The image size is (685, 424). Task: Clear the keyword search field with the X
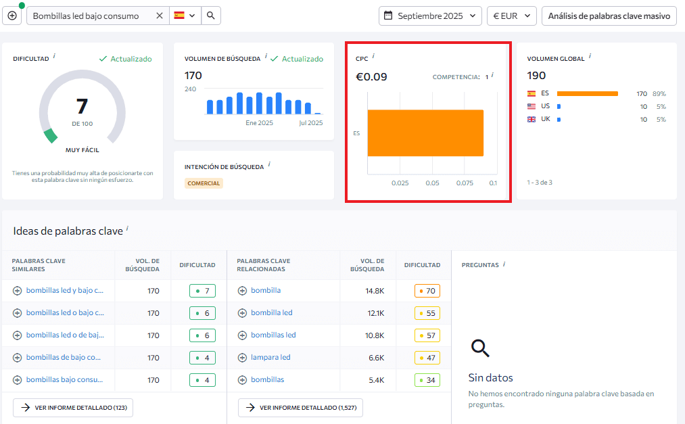[x=160, y=16]
